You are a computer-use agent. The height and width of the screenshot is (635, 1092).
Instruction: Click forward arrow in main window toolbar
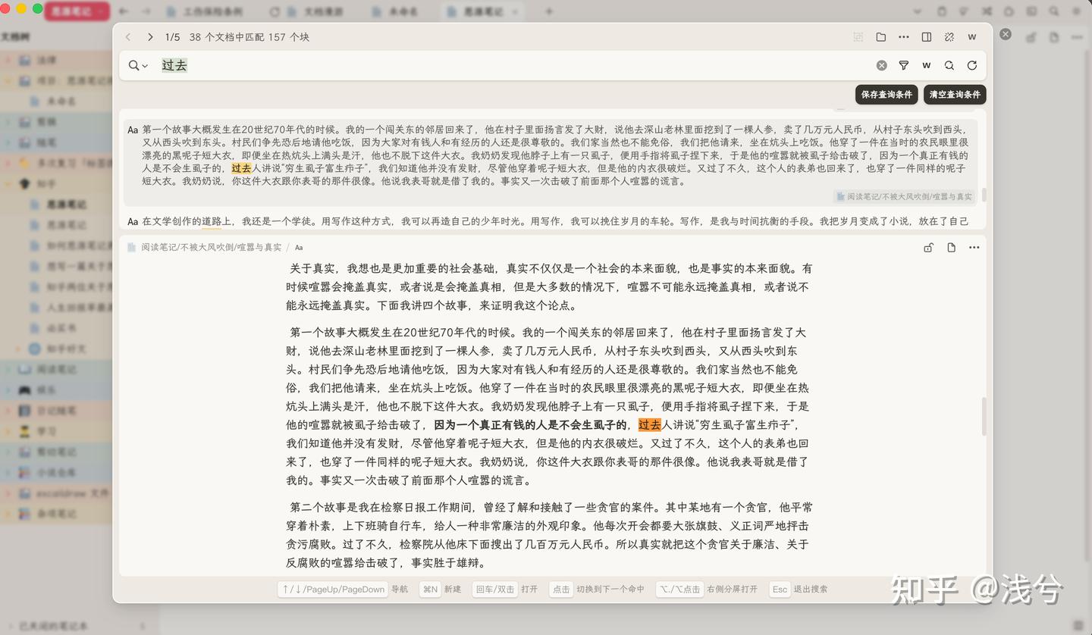point(146,11)
